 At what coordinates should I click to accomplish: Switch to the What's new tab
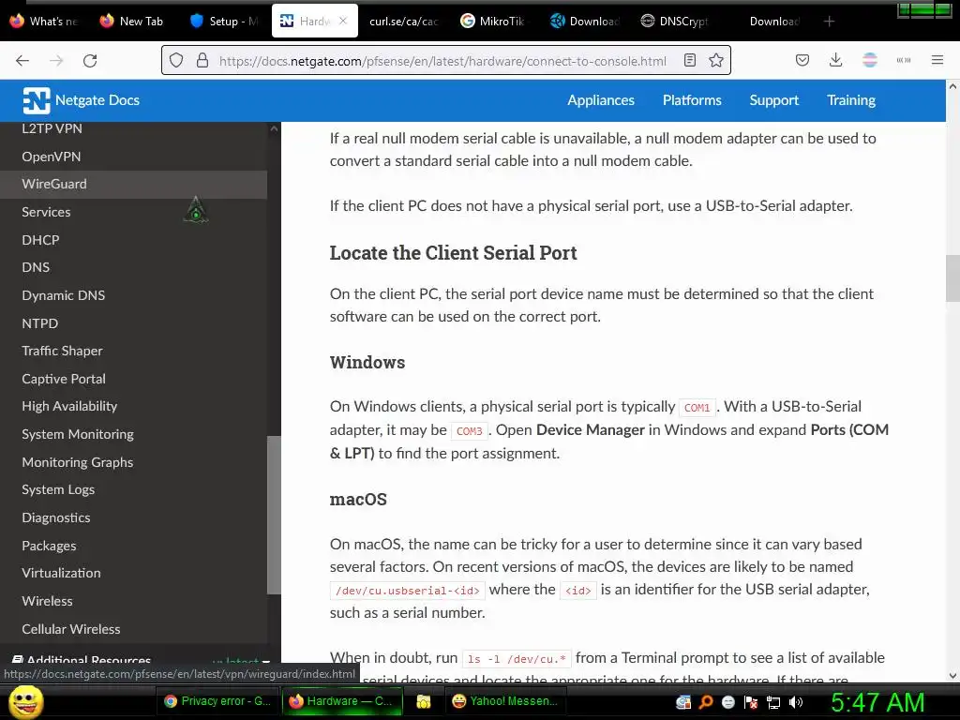click(x=44, y=22)
